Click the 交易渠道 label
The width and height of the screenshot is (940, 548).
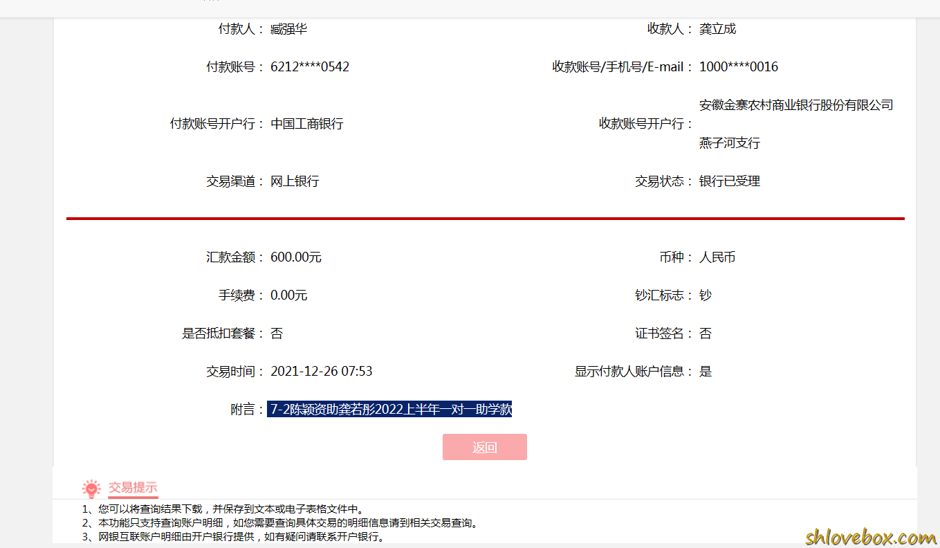click(x=235, y=181)
